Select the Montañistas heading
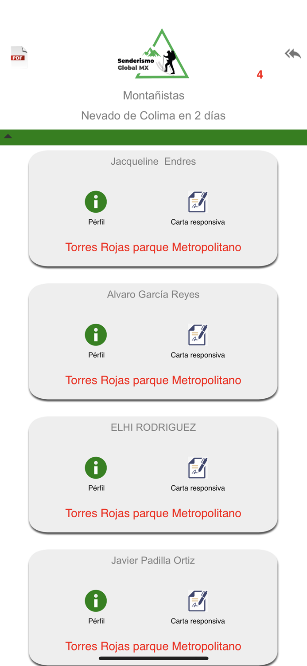This screenshot has width=307, height=666. pyautogui.click(x=153, y=95)
